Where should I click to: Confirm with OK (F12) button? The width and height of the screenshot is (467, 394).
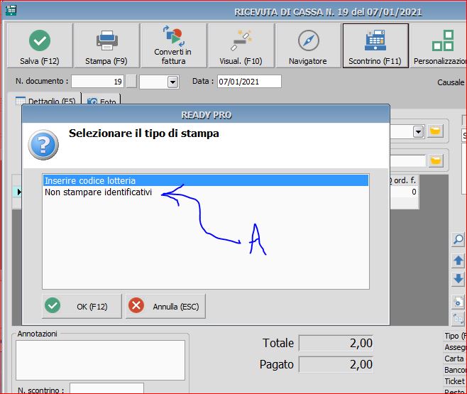(x=82, y=306)
